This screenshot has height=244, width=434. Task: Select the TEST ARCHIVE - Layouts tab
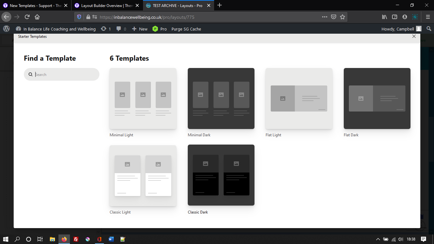tap(178, 5)
